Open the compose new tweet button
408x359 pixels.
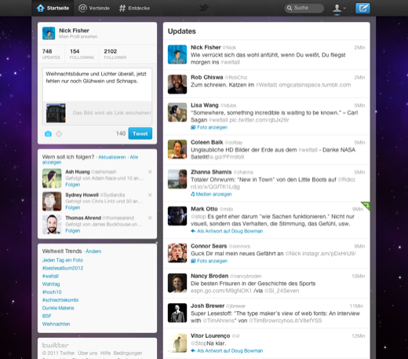coord(362,8)
